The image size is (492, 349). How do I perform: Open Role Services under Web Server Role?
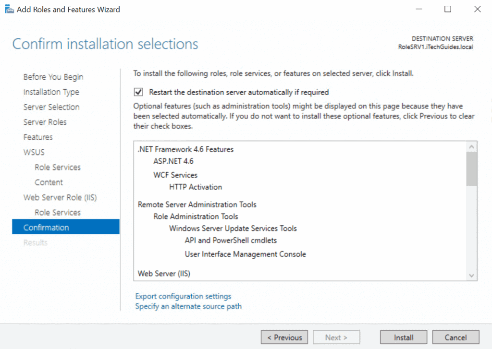click(x=58, y=213)
